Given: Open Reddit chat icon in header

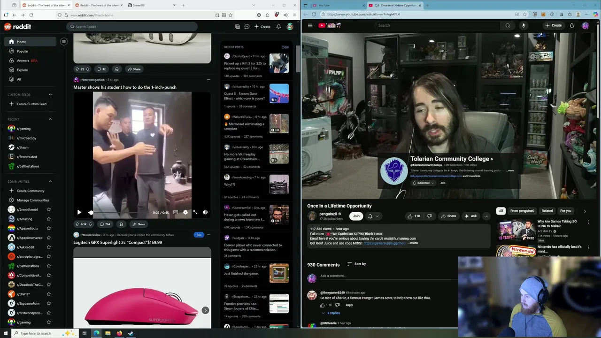Looking at the screenshot, I should (247, 27).
